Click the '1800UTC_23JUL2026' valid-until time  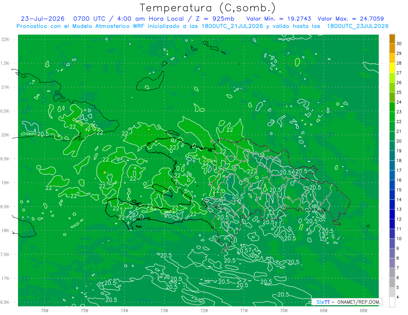click(x=358, y=26)
